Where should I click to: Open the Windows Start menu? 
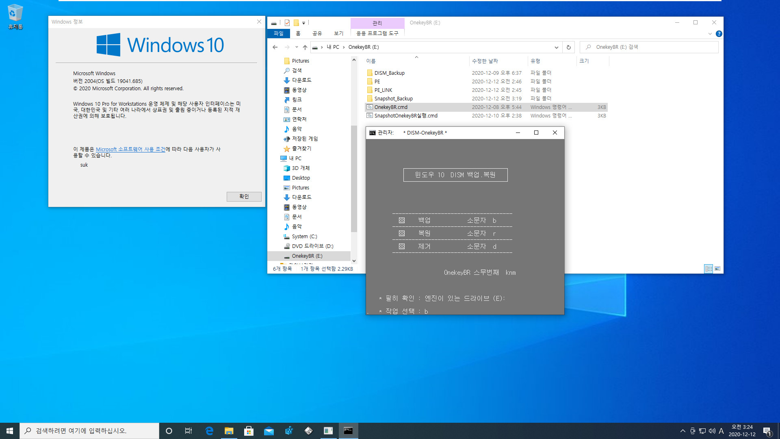coord(10,431)
